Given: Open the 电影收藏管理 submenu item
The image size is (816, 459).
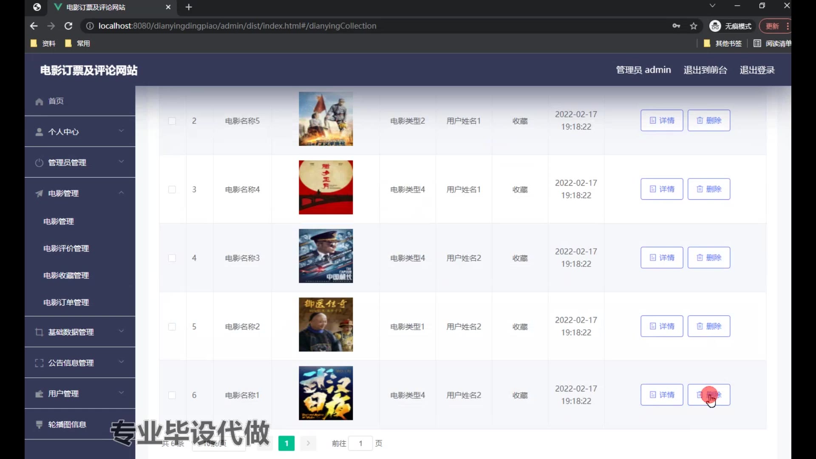Looking at the screenshot, I should 66,276.
